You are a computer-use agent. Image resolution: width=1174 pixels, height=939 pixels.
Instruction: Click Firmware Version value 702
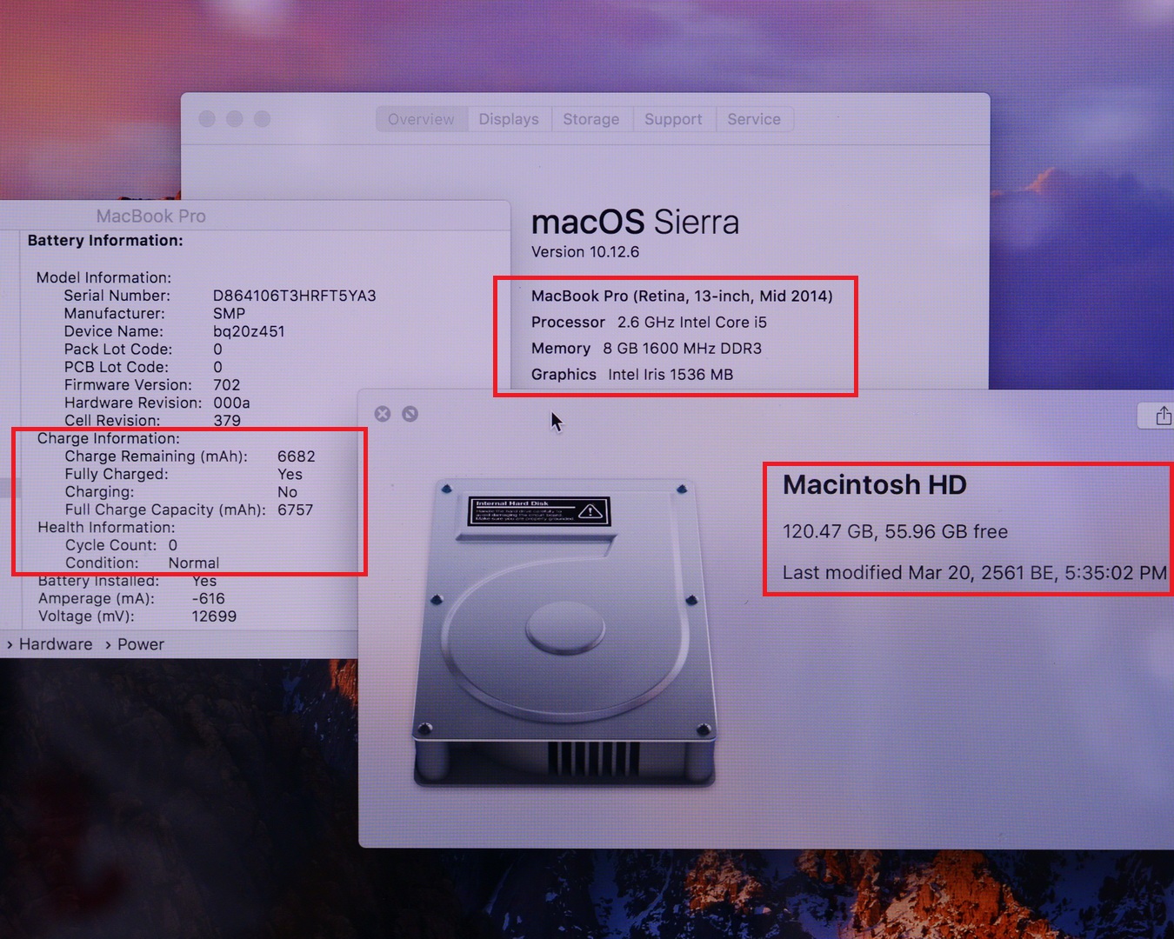coord(227,384)
